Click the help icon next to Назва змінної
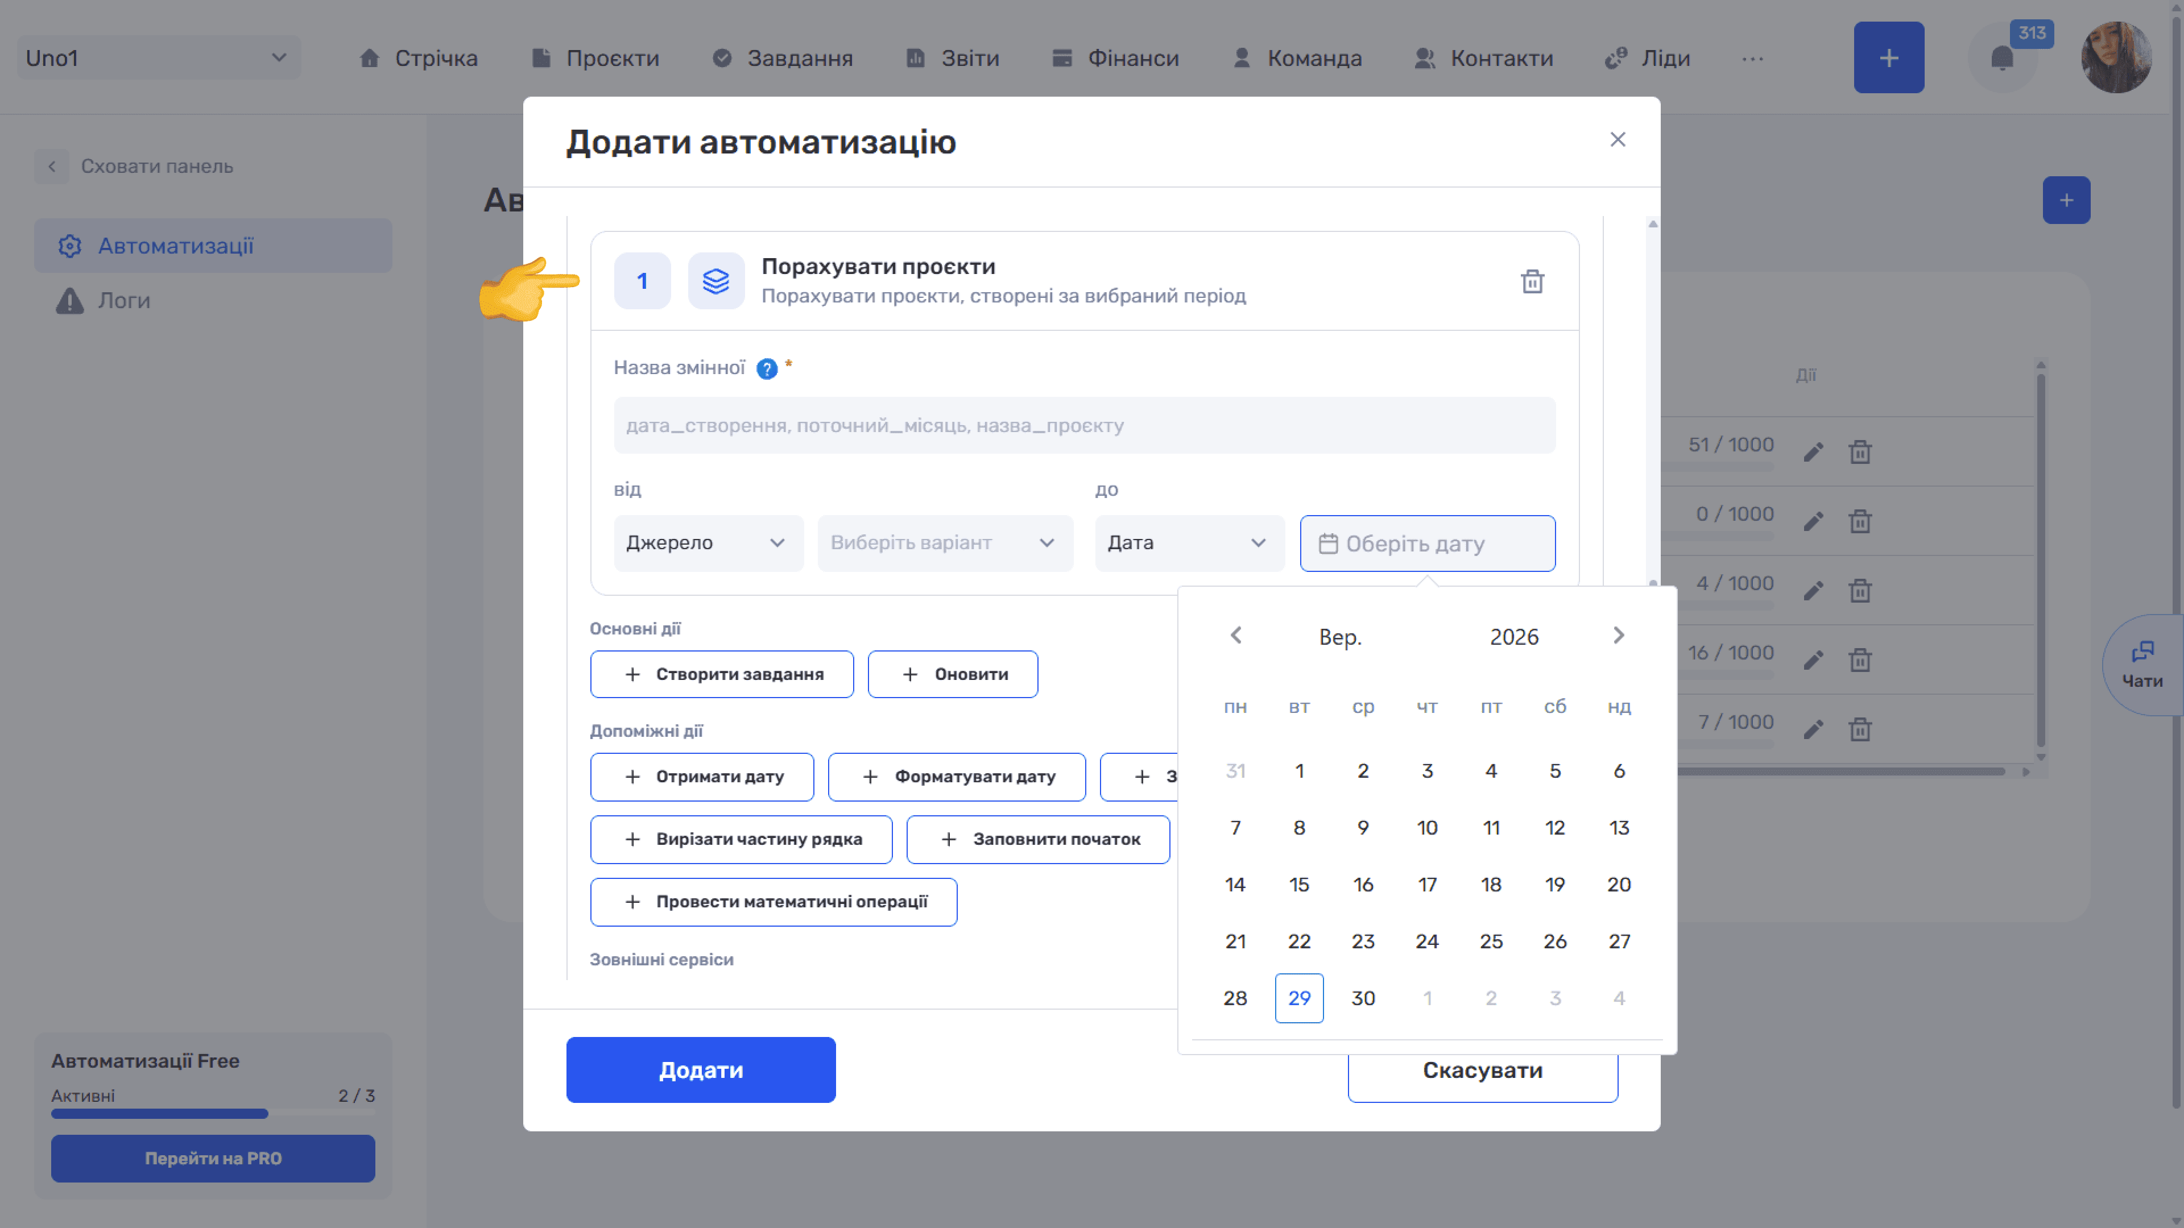2184x1228 pixels. pos(767,368)
